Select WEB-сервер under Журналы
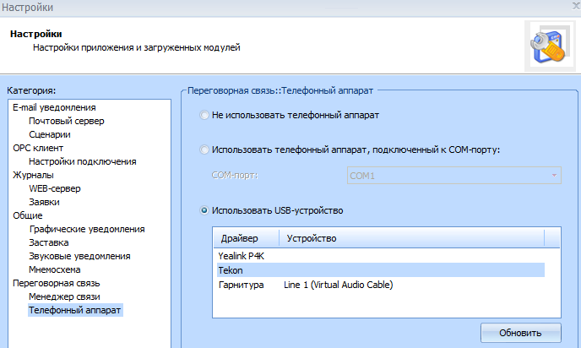This screenshot has width=581, height=348. (x=56, y=188)
